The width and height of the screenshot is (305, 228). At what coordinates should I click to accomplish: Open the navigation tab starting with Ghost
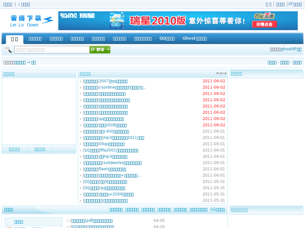tap(195, 38)
